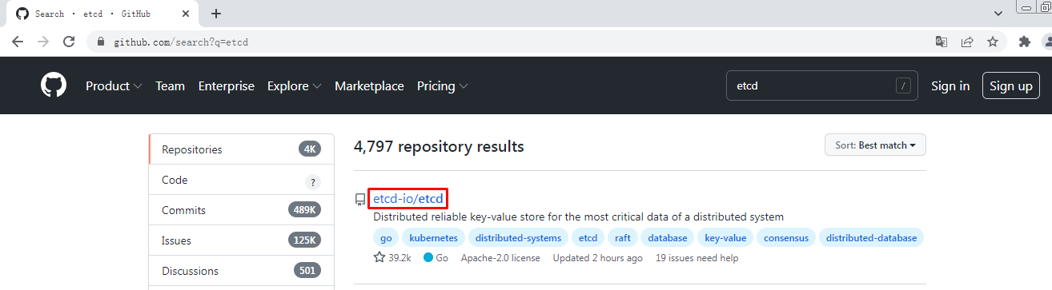The height and width of the screenshot is (290, 1052).
Task: Open the Marketplace nav link
Action: coord(369,86)
